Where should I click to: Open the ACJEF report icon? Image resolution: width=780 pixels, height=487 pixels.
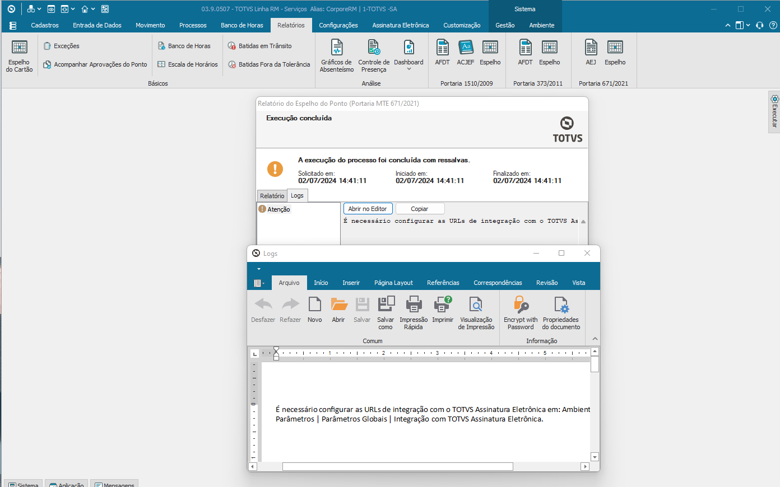click(466, 53)
